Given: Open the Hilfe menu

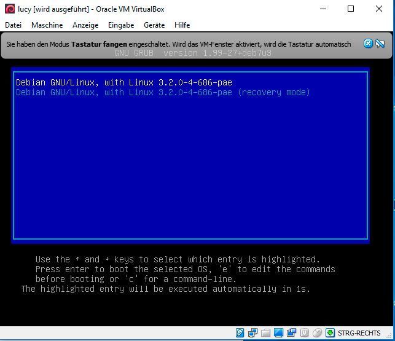Looking at the screenshot, I should (182, 25).
